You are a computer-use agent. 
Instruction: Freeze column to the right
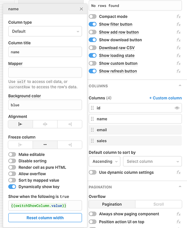(70, 145)
